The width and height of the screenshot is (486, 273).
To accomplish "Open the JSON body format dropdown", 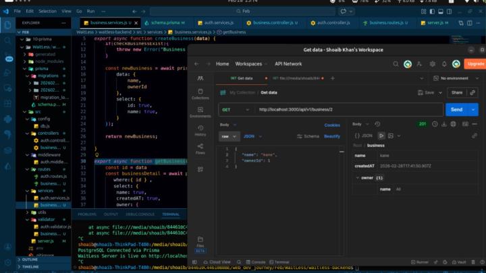I will [252, 136].
